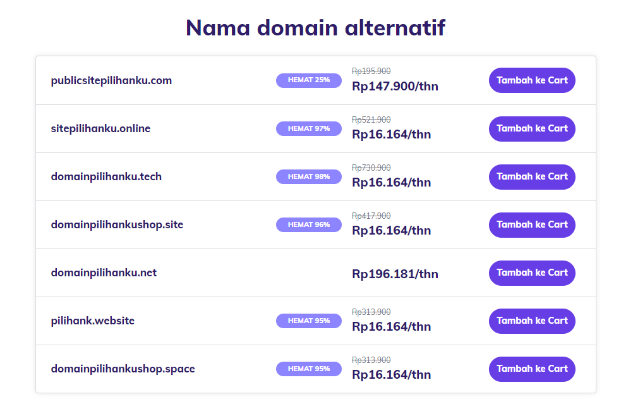This screenshot has width=633, height=411.
Task: Click the HEMAT 96% discount badge
Action: (308, 224)
